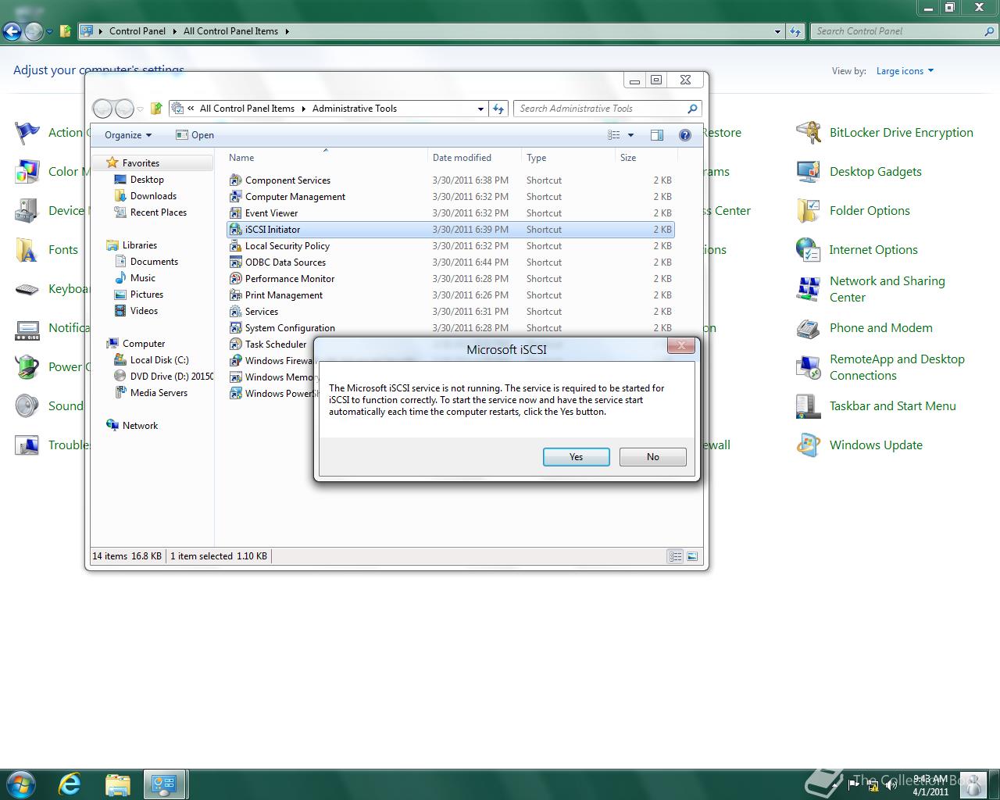Open Windows Update icon
Image resolution: width=1000 pixels, height=800 pixels.
[x=808, y=445]
